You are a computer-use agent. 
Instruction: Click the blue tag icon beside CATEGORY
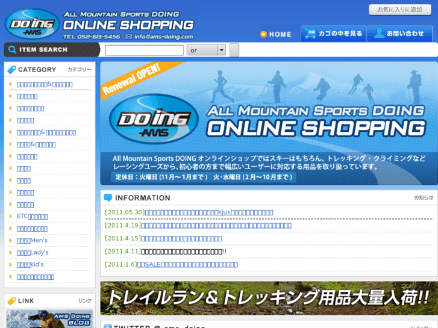11,69
